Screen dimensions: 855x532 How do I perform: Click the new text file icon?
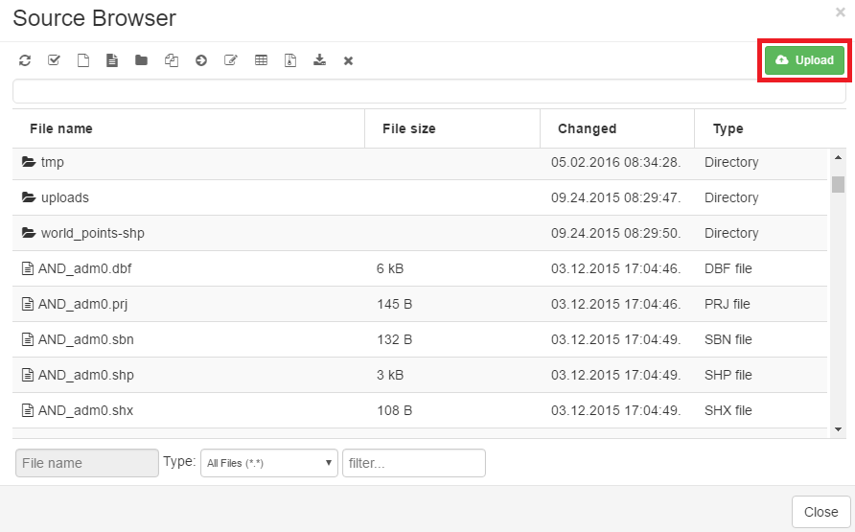pos(112,60)
